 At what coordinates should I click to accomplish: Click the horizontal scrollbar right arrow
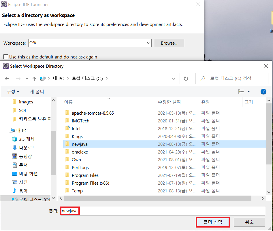tap(263, 198)
